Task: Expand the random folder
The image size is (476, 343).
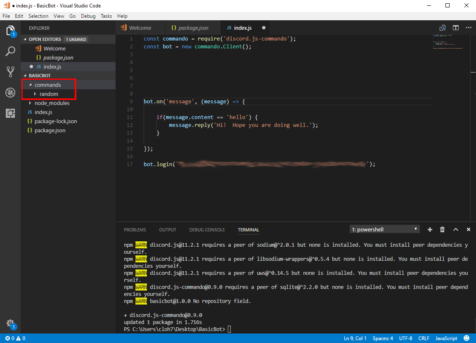Action: point(35,94)
